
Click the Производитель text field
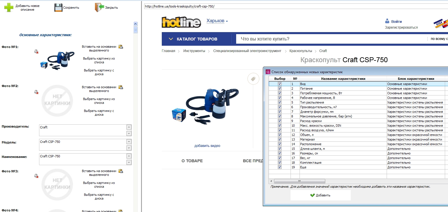[83, 130]
